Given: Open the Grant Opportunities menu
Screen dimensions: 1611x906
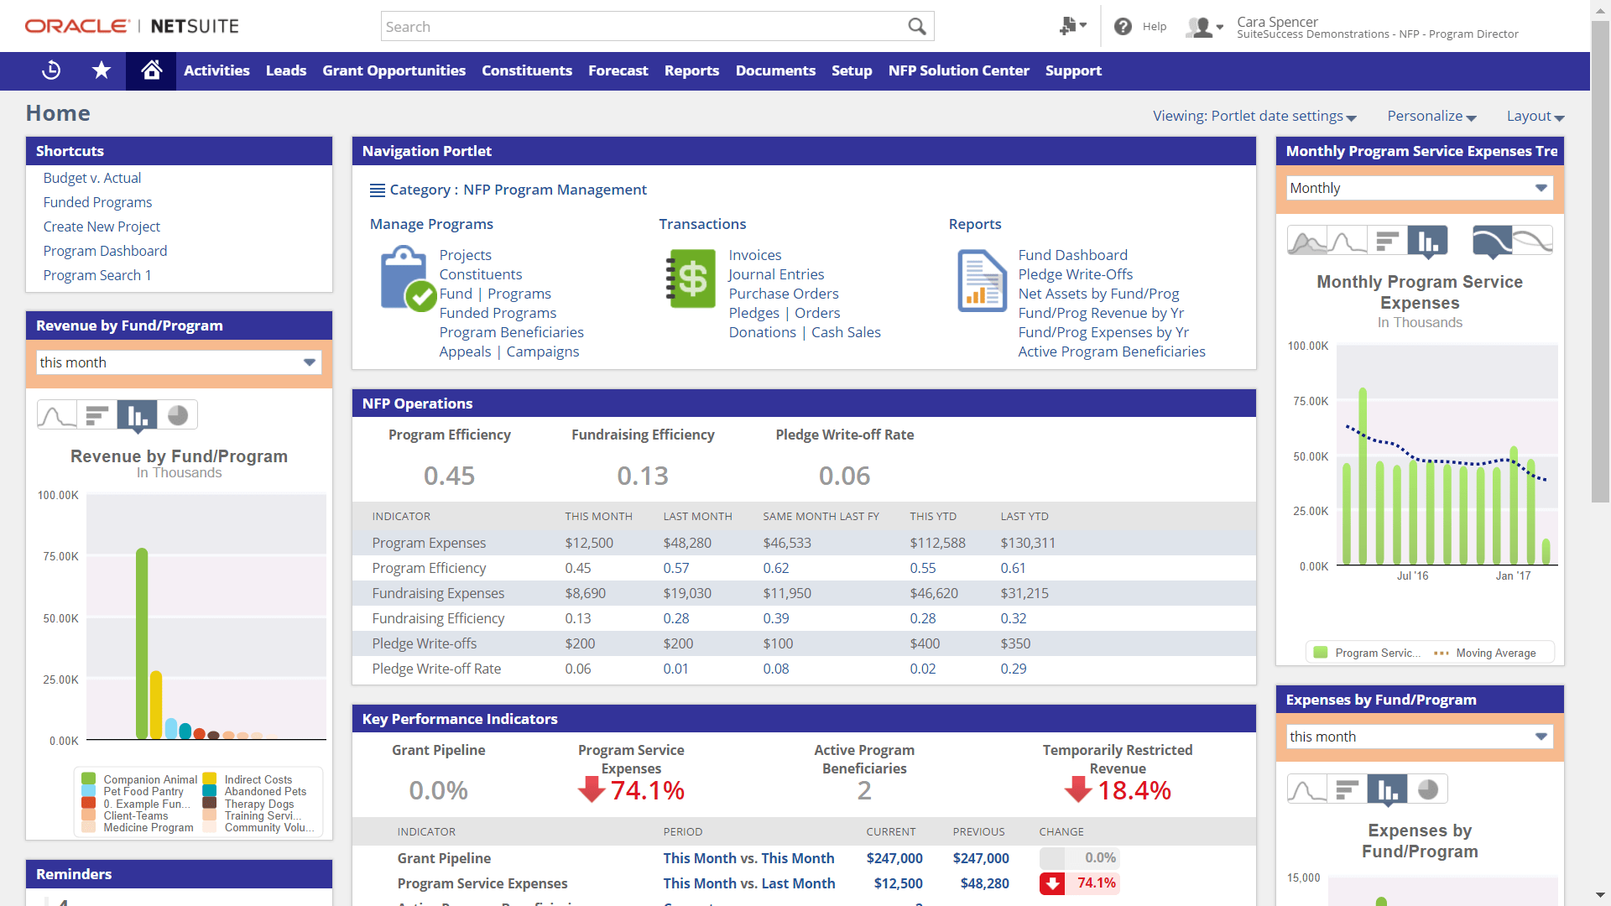Looking at the screenshot, I should pyautogui.click(x=394, y=70).
